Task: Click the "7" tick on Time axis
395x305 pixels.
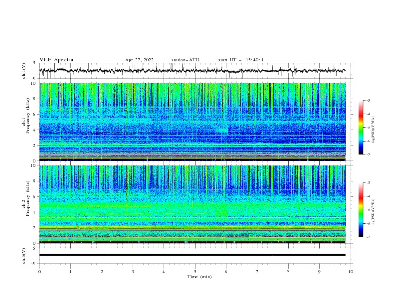Action: coord(257,272)
